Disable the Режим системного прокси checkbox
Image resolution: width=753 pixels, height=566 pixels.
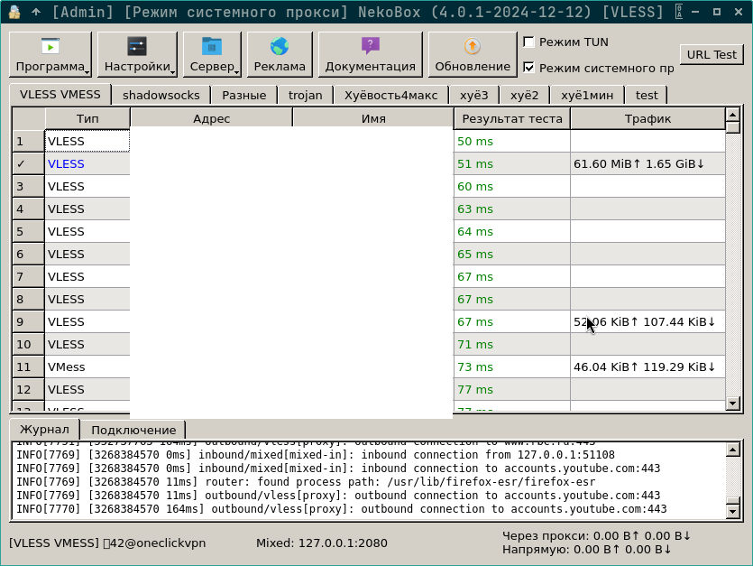point(529,68)
